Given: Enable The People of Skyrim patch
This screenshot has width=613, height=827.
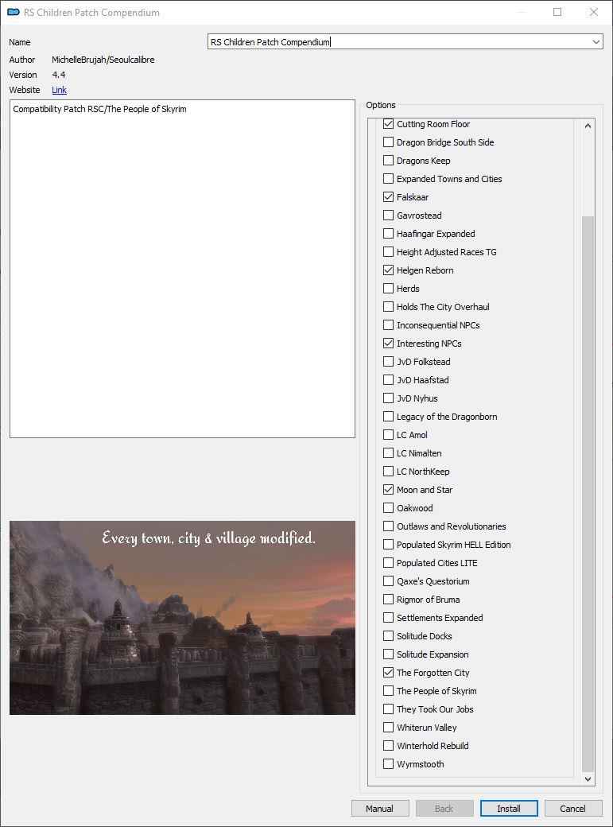Looking at the screenshot, I should click(x=388, y=691).
